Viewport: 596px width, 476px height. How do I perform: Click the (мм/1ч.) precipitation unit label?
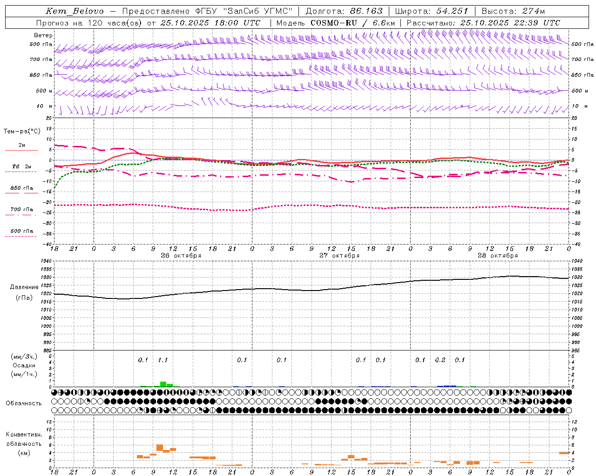click(24, 374)
